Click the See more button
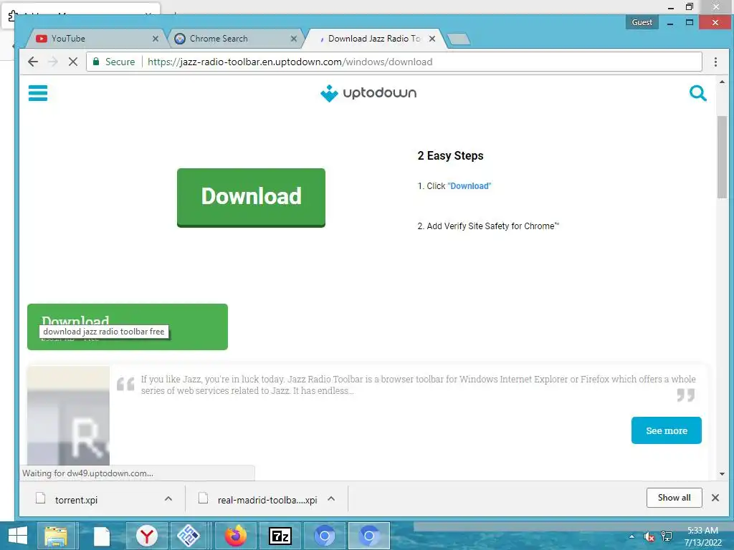 click(x=666, y=430)
